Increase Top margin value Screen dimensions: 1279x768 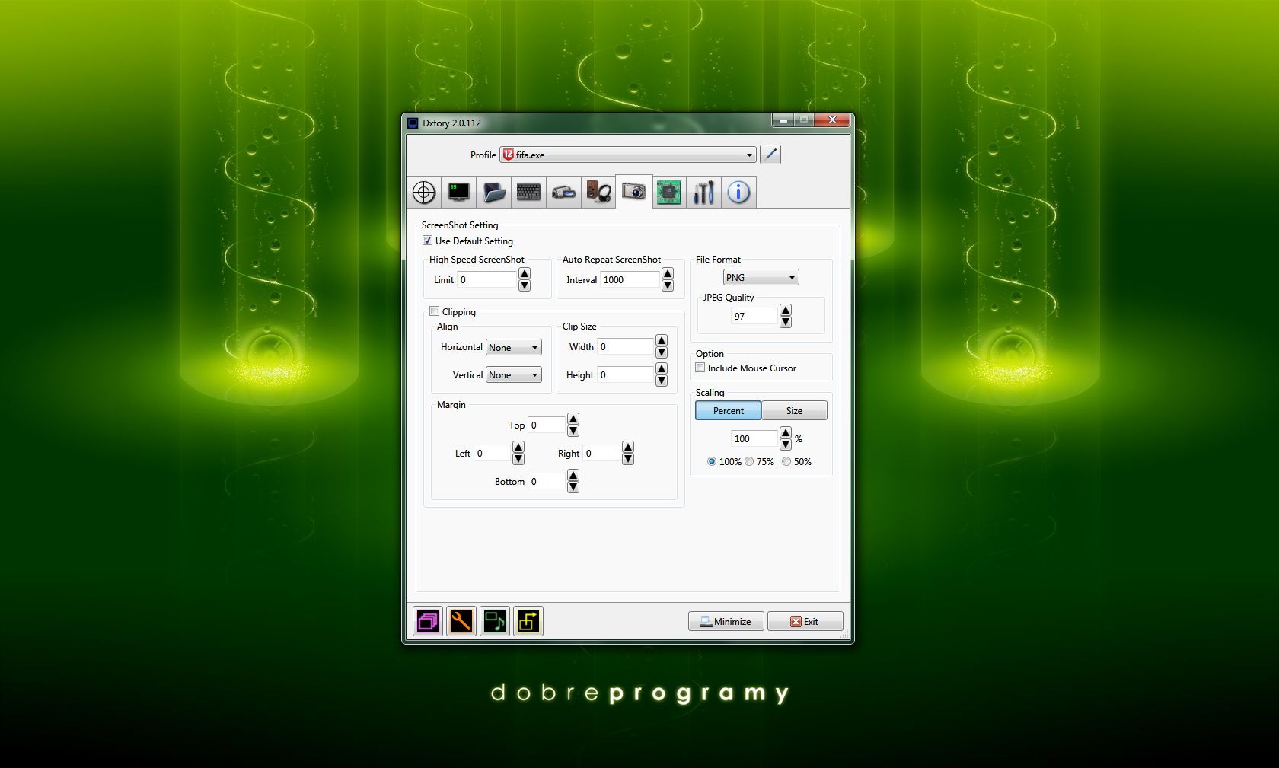coord(573,419)
